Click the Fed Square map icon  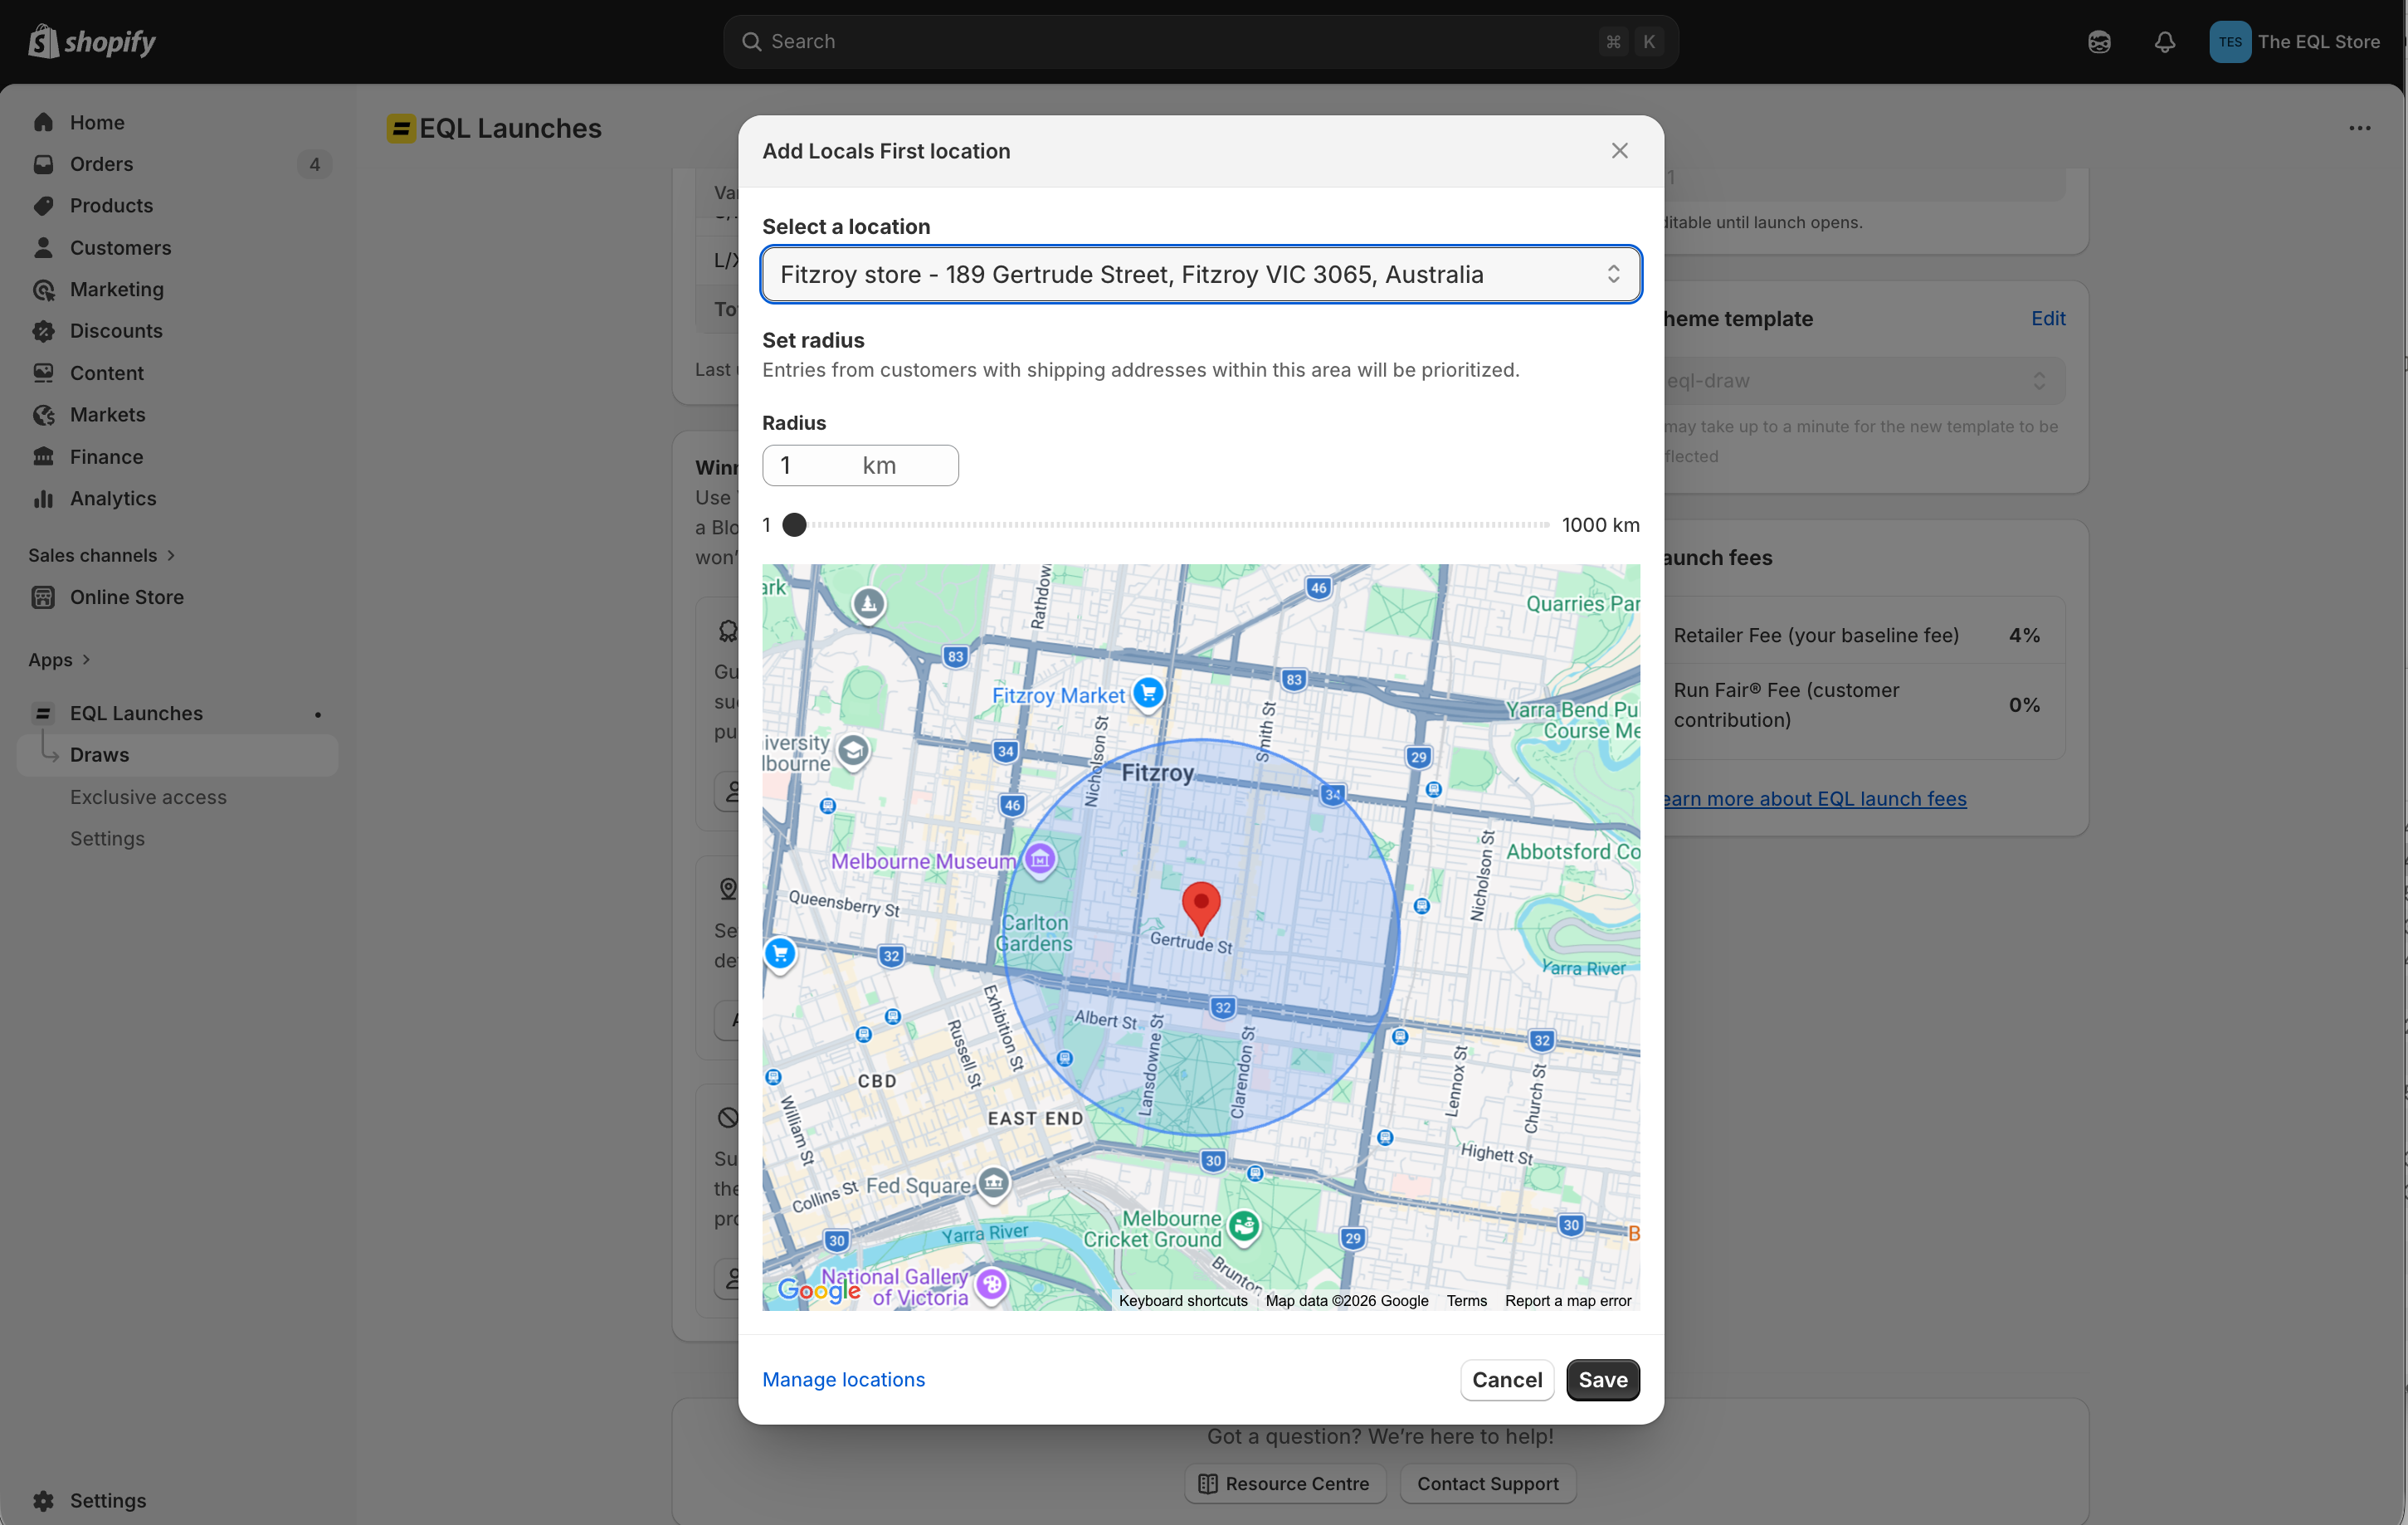tap(993, 1184)
